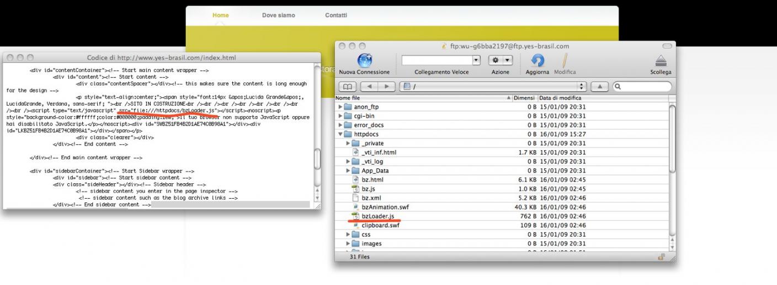Open the Azione gear menu
The image size is (777, 285).
[x=501, y=59]
